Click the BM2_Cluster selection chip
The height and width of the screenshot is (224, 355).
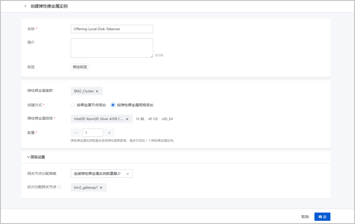(84, 91)
